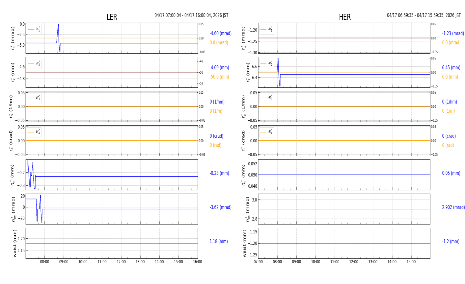Click the 15:00 tick on the HER time axis
Image resolution: width=465 pixels, height=284 pixels.
click(411, 262)
